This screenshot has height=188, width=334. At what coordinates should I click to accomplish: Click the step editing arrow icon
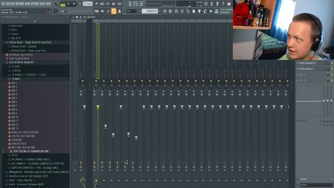click(x=102, y=11)
